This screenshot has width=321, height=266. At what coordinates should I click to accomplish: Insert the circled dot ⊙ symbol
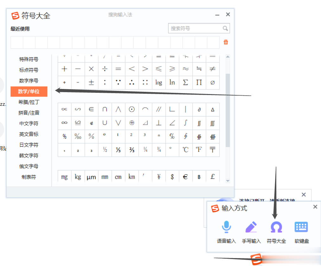[132, 109]
